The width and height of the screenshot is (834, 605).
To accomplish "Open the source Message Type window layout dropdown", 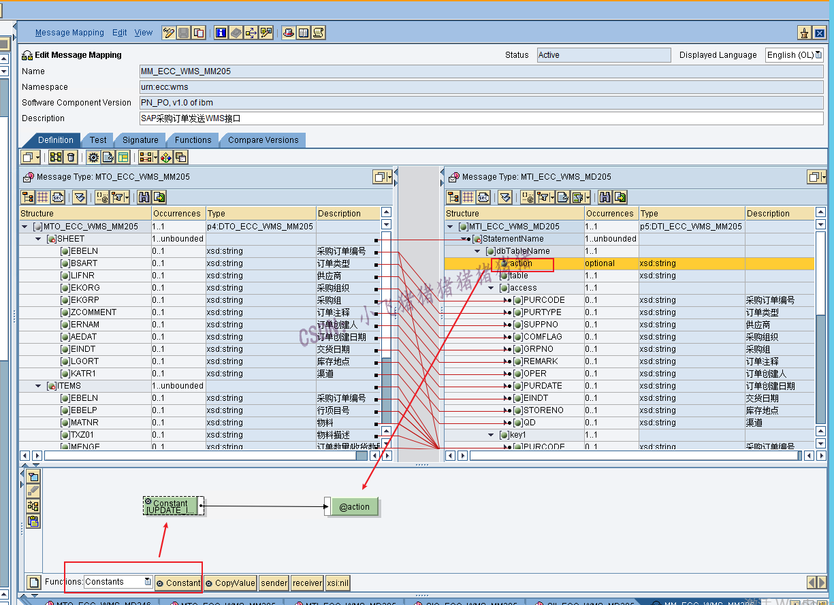I will click(x=383, y=177).
